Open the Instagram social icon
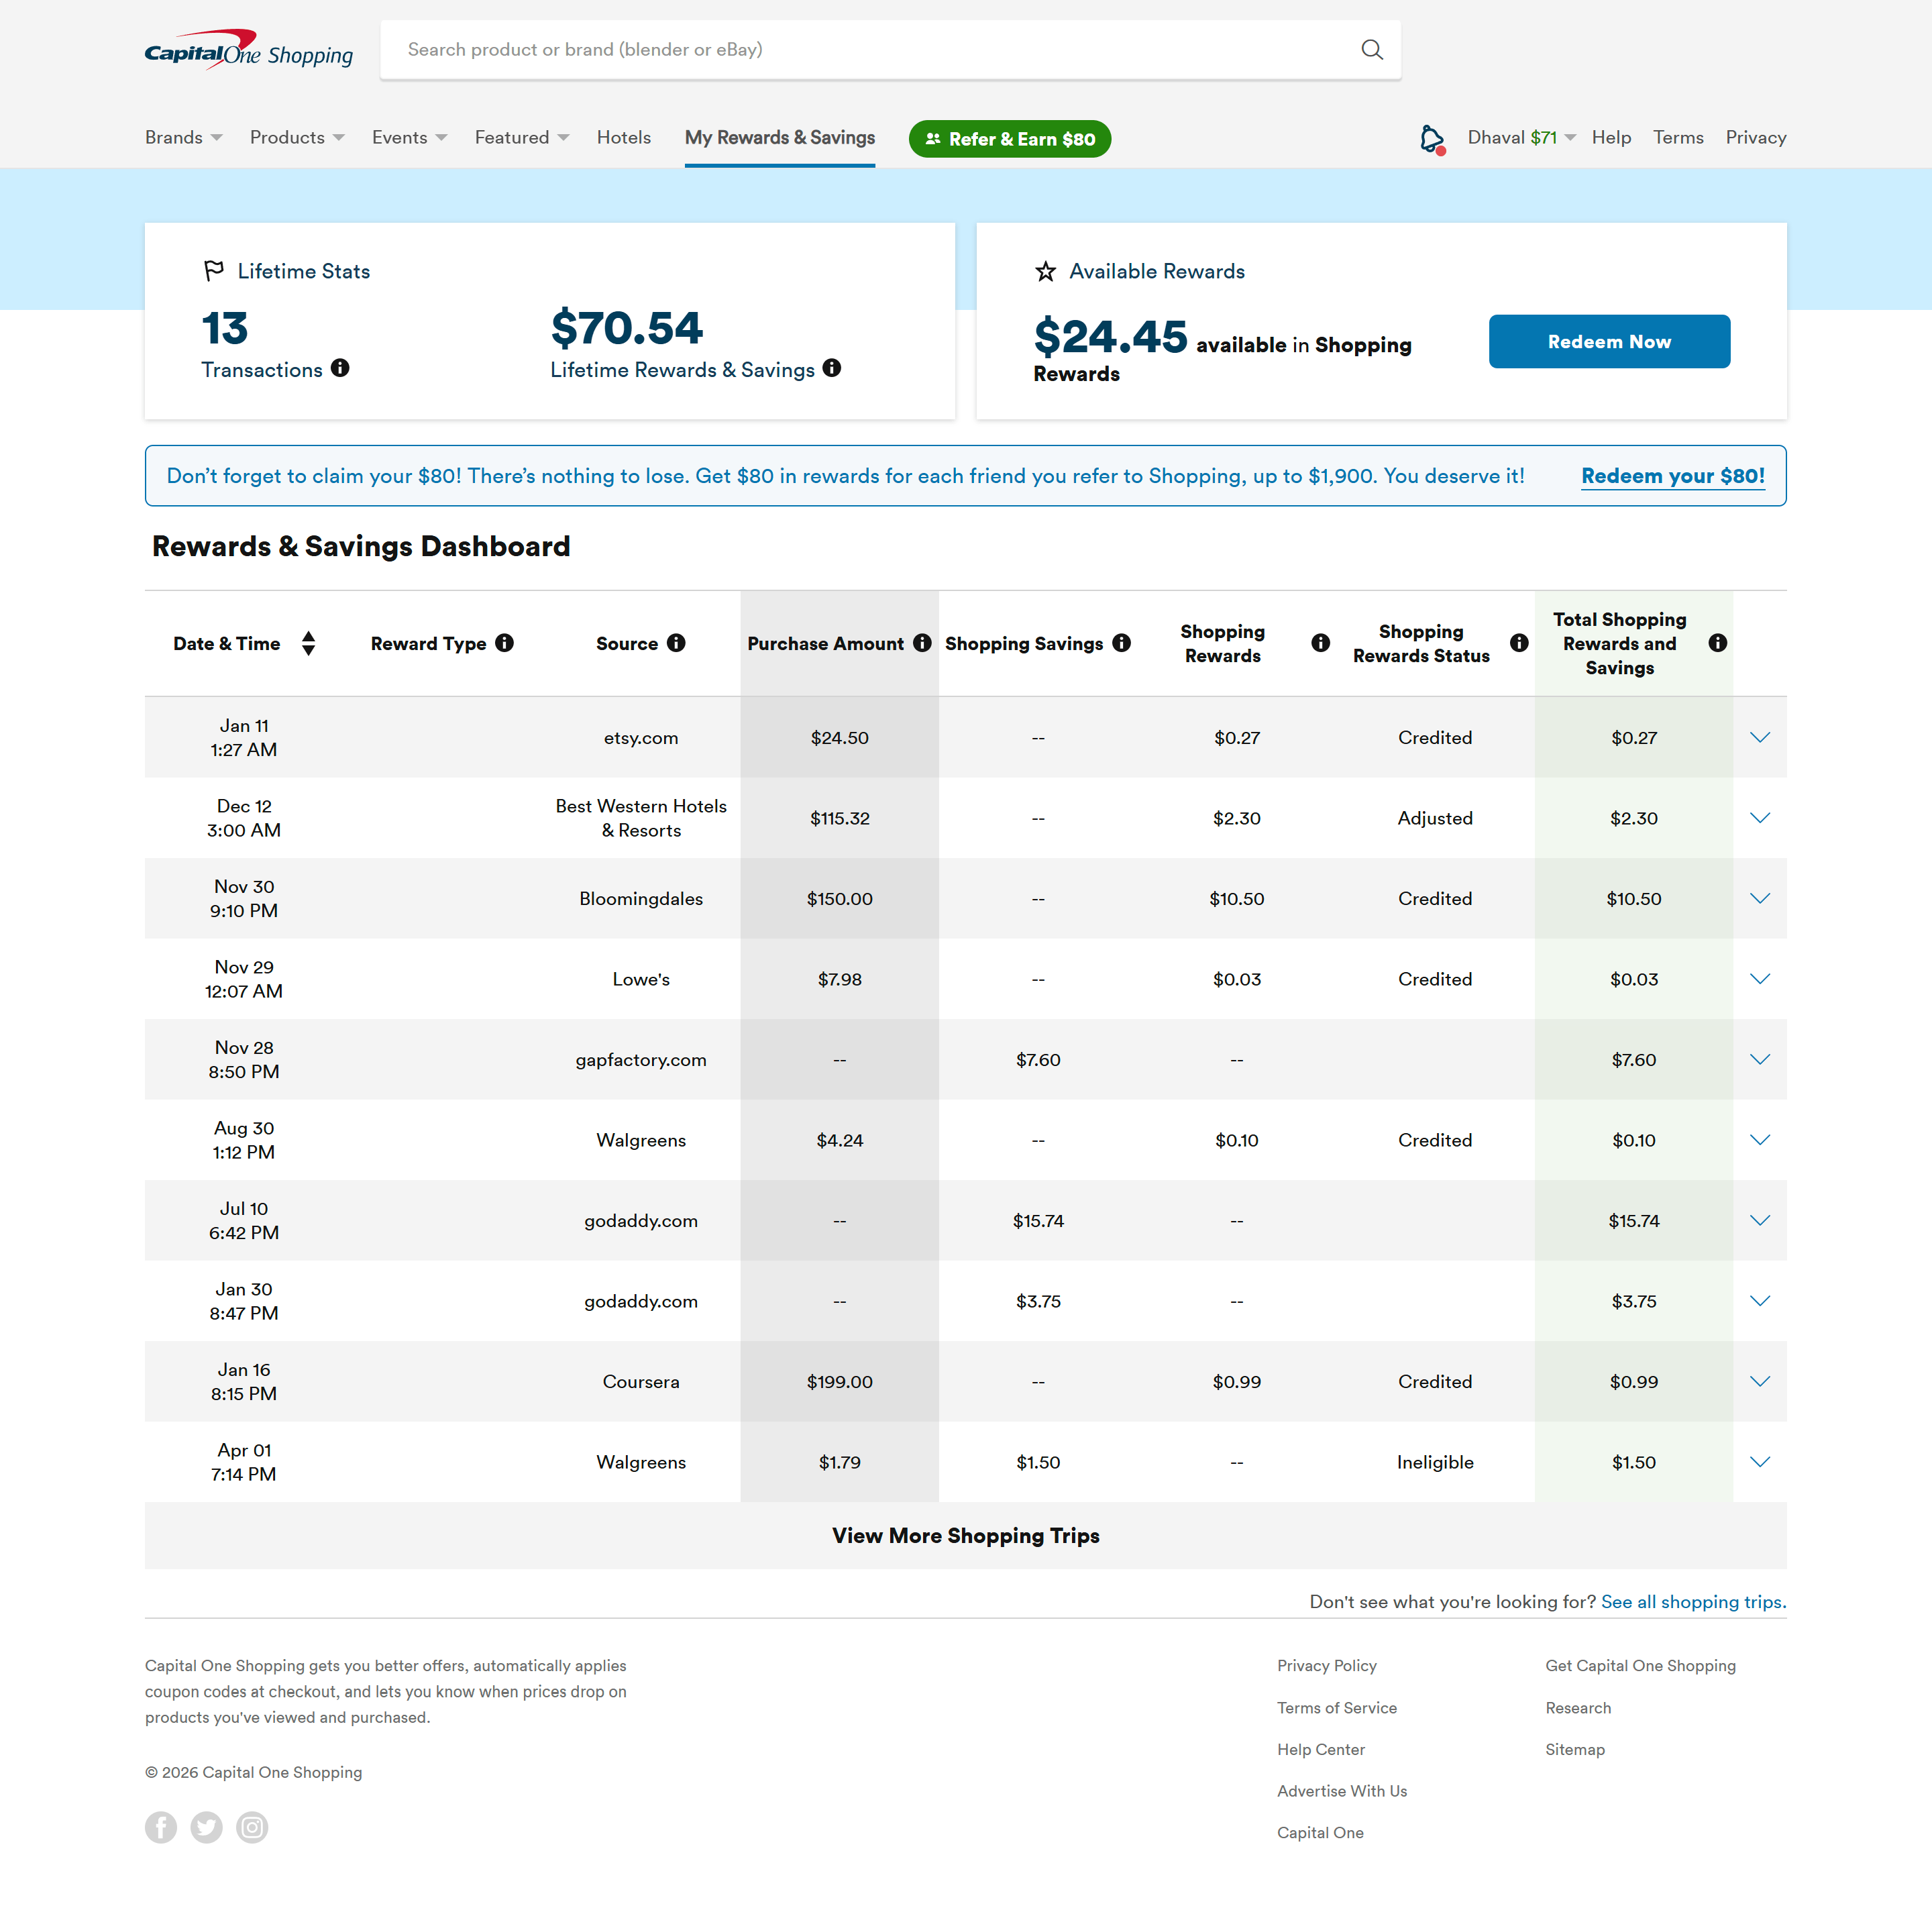 point(252,1827)
